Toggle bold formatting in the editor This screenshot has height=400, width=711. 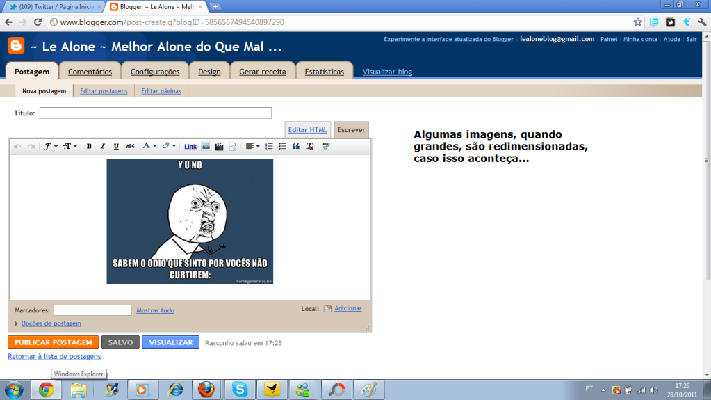89,146
